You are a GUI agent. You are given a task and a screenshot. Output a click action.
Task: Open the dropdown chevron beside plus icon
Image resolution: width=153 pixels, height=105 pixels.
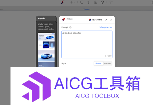74,2
